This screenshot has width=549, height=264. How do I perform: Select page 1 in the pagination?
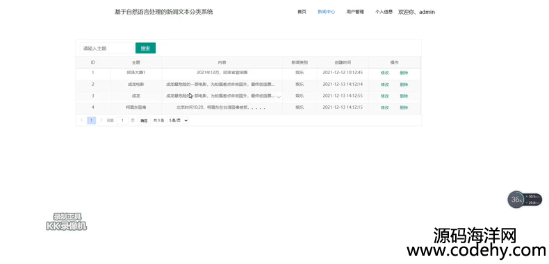click(91, 121)
